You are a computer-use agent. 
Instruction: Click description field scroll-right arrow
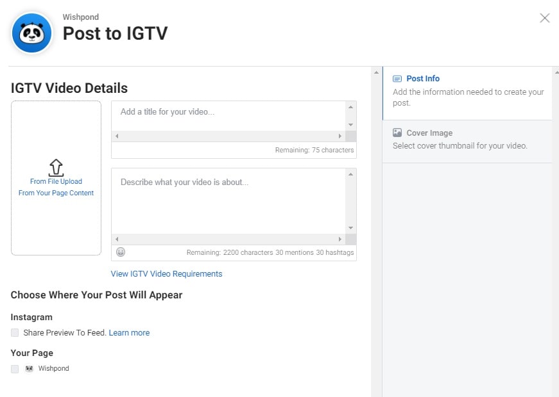[x=340, y=239]
